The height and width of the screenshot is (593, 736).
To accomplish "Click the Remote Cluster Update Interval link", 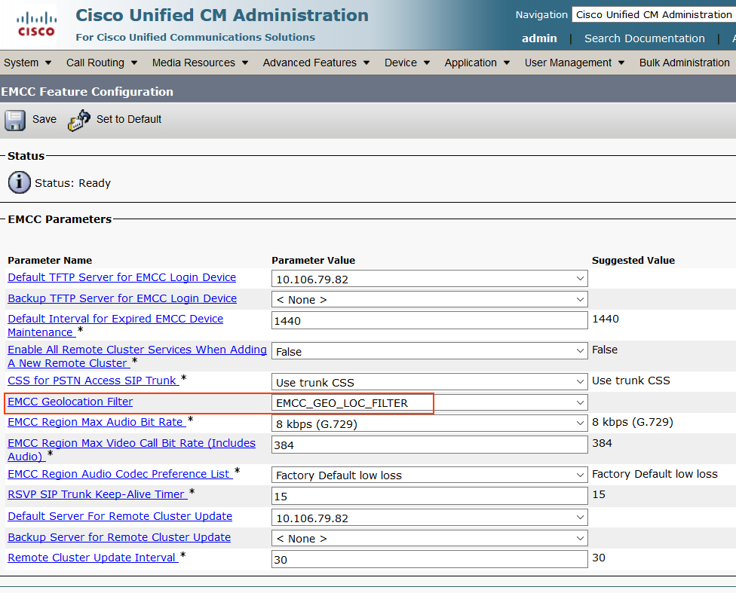I will tap(92, 558).
